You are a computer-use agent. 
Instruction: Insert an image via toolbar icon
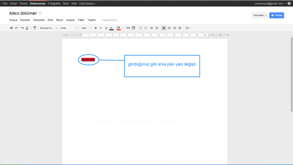[x=133, y=28]
